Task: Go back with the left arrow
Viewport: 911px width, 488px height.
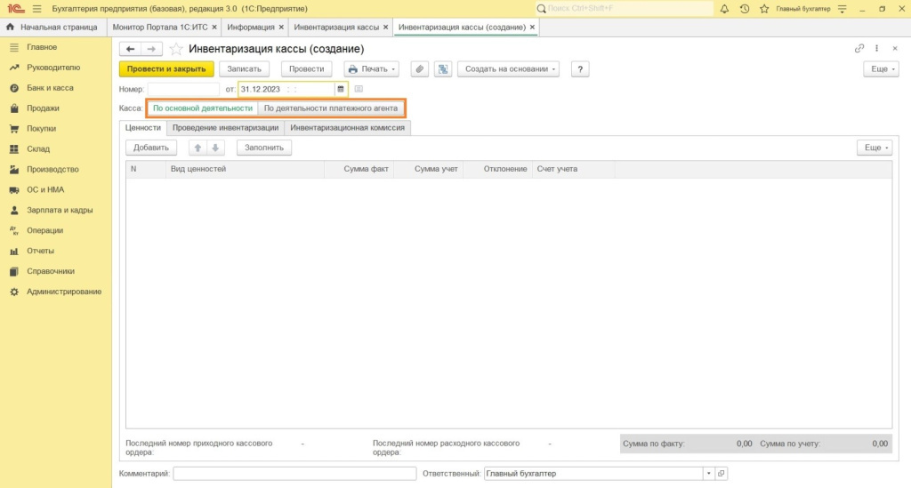Action: [130, 49]
